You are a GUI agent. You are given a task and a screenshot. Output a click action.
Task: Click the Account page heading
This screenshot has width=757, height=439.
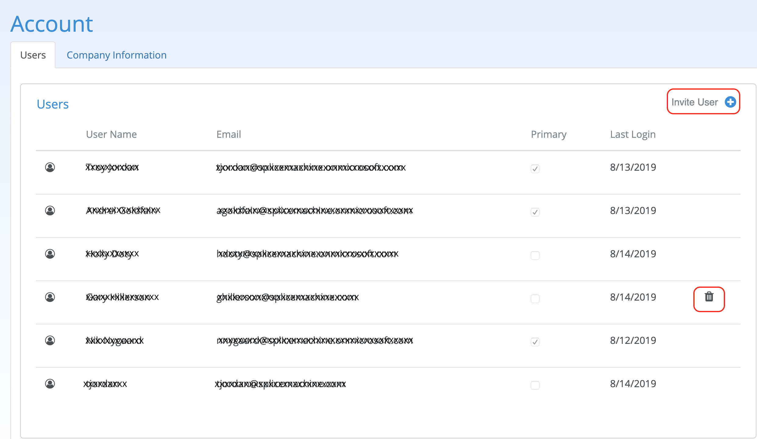click(52, 24)
